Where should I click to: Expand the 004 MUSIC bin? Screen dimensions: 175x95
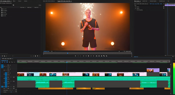tap(0, 14)
